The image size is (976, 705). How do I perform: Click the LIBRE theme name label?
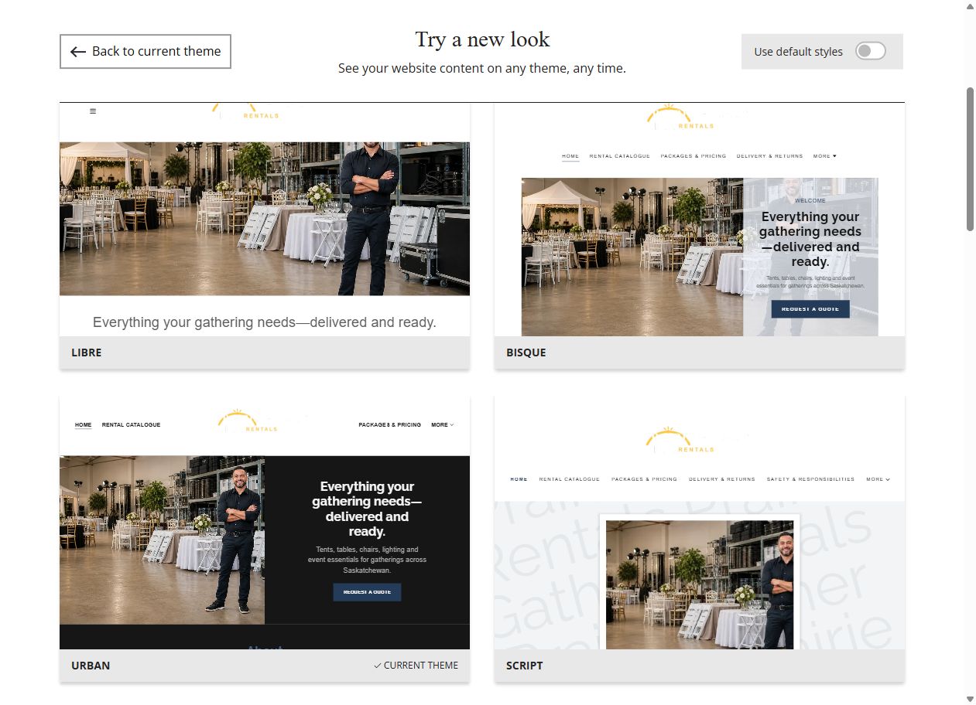pyautogui.click(x=87, y=352)
